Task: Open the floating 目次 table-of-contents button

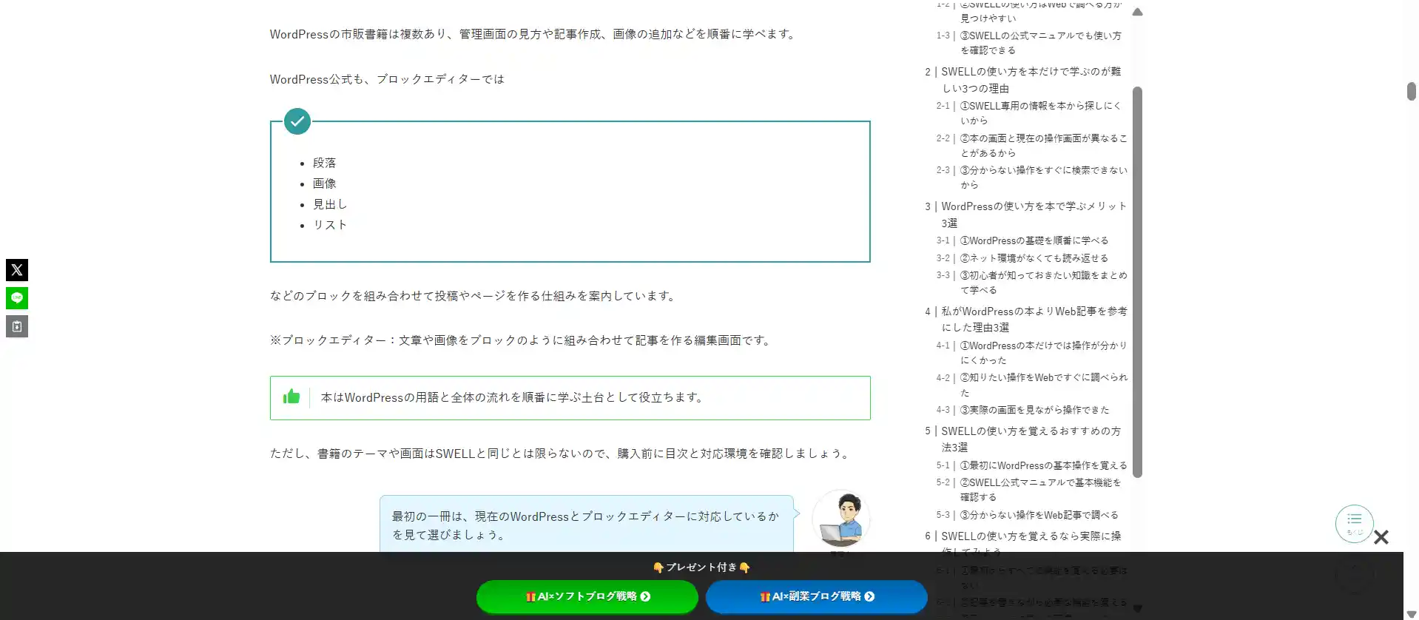Action: 1354,523
